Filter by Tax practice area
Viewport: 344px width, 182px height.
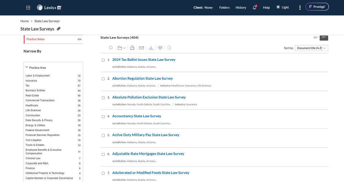pos(28,86)
